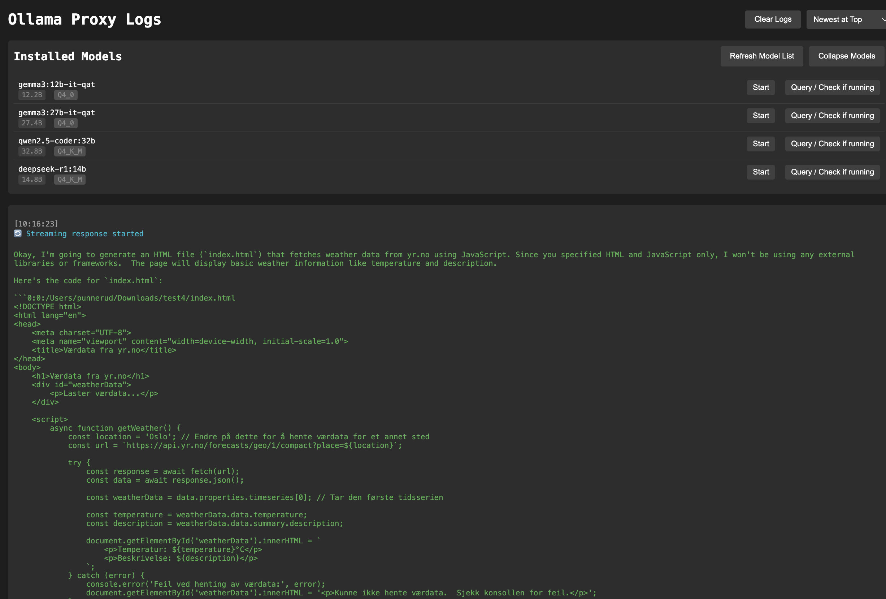This screenshot has height=599, width=886.
Task: Click the Q4_0 quantization badge under gemma3:27b
Action: coord(65,123)
